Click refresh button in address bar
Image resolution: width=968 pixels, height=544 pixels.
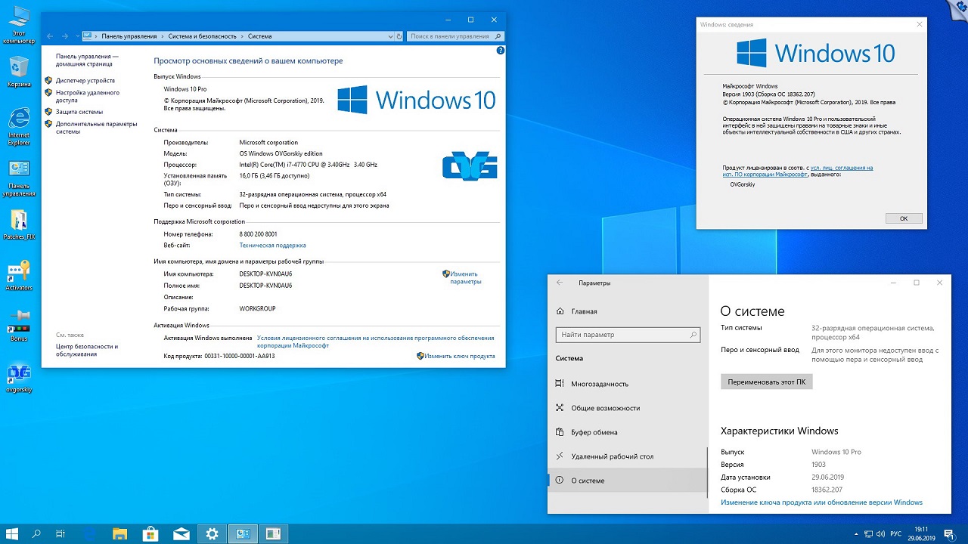(x=399, y=36)
